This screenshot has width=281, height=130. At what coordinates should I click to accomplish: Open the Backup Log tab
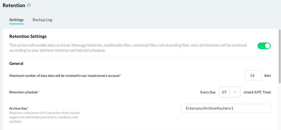[x=42, y=20]
